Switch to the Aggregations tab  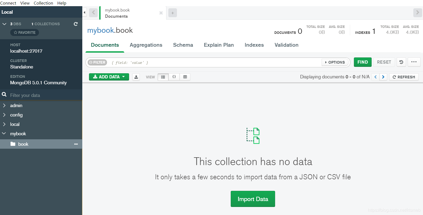[x=146, y=45]
